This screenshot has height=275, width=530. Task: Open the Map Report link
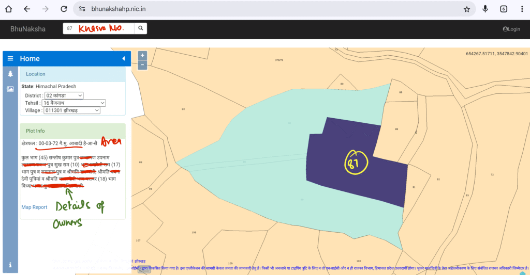34,207
